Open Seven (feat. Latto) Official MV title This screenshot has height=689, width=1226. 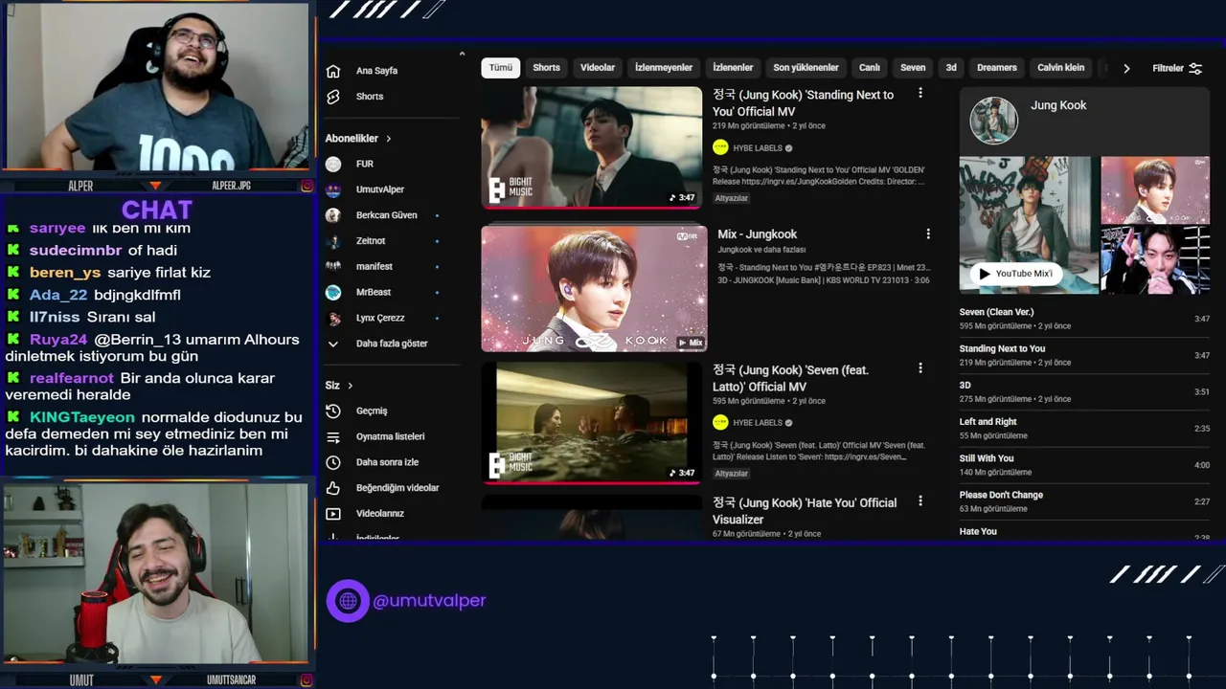click(x=790, y=378)
